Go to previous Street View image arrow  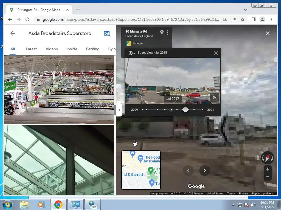click(188, 171)
